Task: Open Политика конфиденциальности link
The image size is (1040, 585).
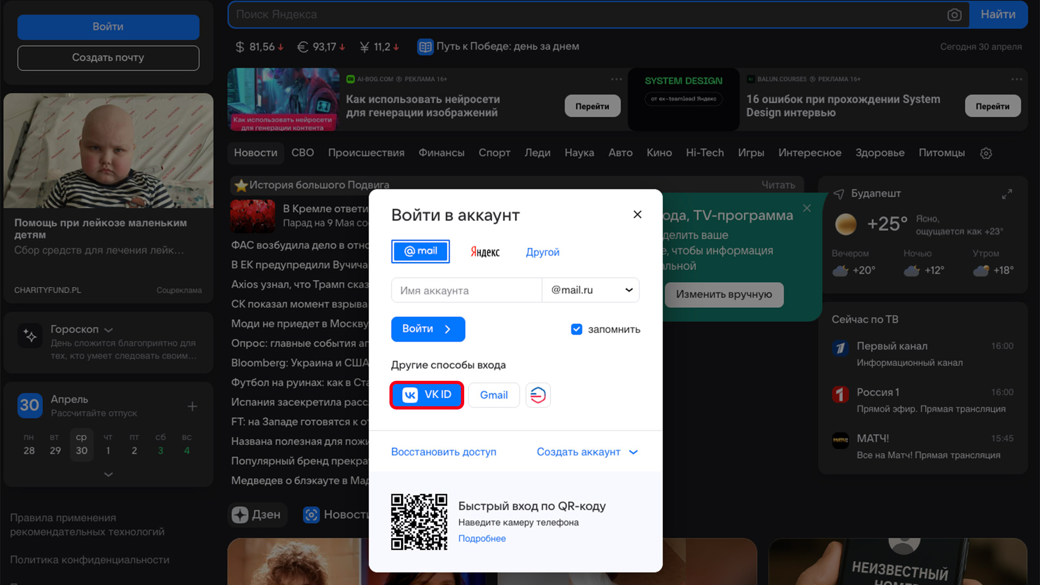Action: pyautogui.click(x=89, y=560)
